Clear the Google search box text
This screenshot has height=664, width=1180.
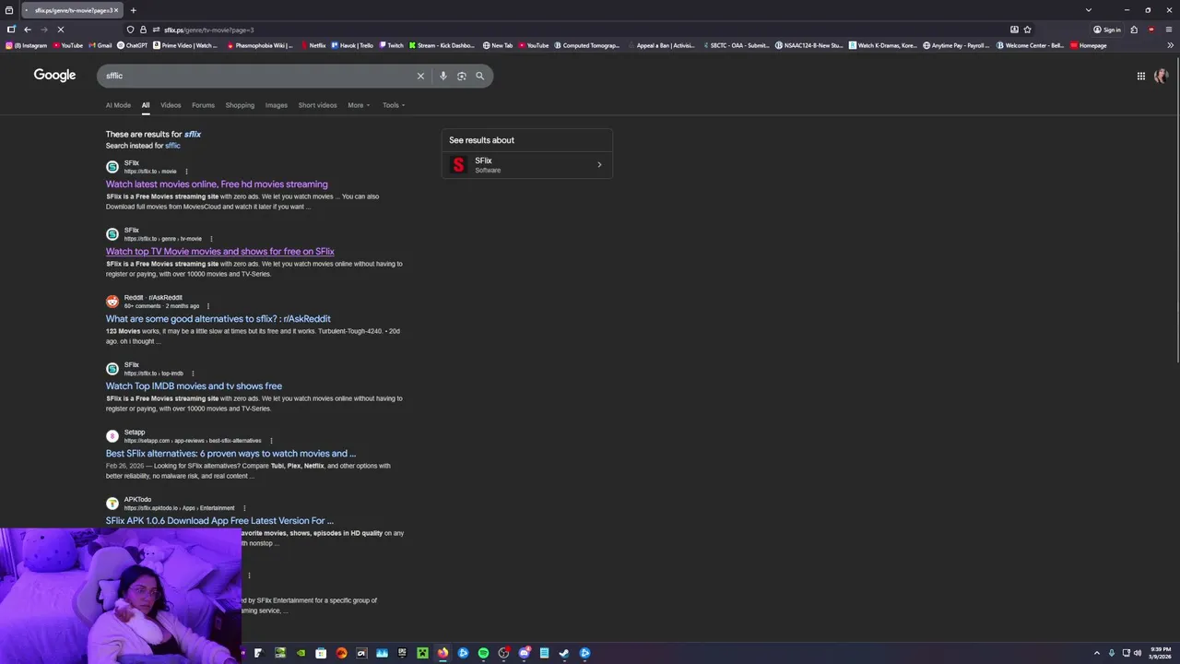coord(420,76)
